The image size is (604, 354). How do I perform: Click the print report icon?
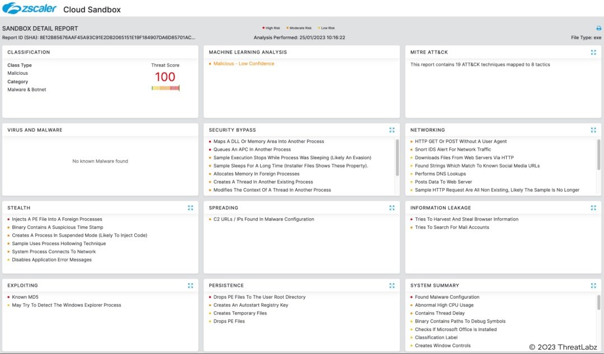(598, 28)
